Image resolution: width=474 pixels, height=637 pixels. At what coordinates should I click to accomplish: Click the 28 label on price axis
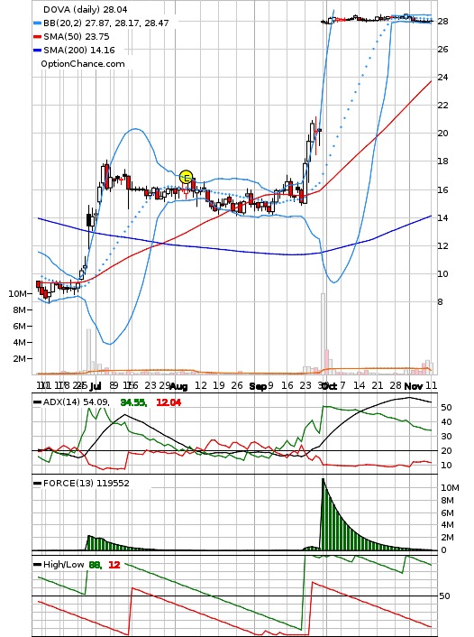point(442,21)
